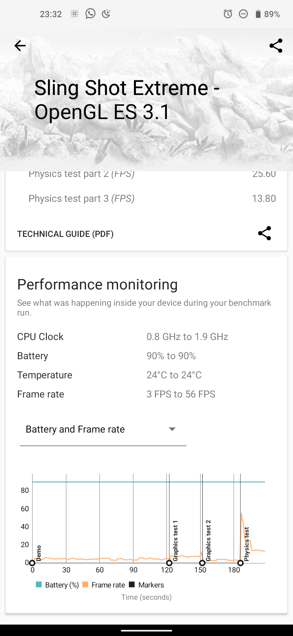The image size is (293, 636).
Task: Tap the WhatsApp notification icon
Action: coord(90,14)
